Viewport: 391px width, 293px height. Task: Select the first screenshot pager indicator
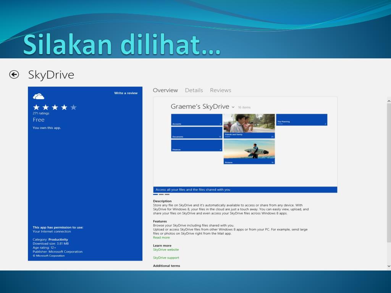155,194
